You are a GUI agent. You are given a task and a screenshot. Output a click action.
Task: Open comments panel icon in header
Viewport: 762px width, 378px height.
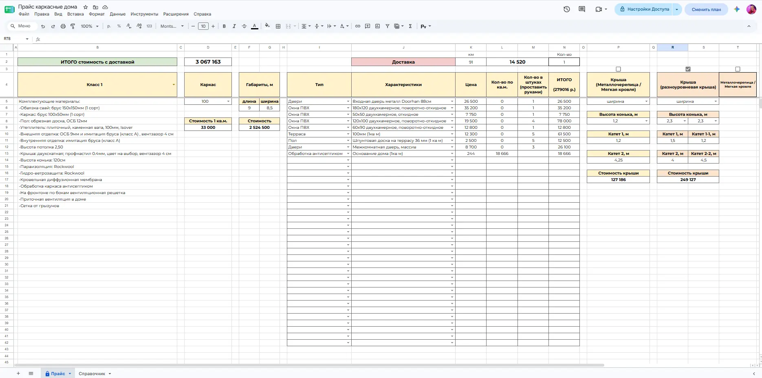tap(582, 9)
